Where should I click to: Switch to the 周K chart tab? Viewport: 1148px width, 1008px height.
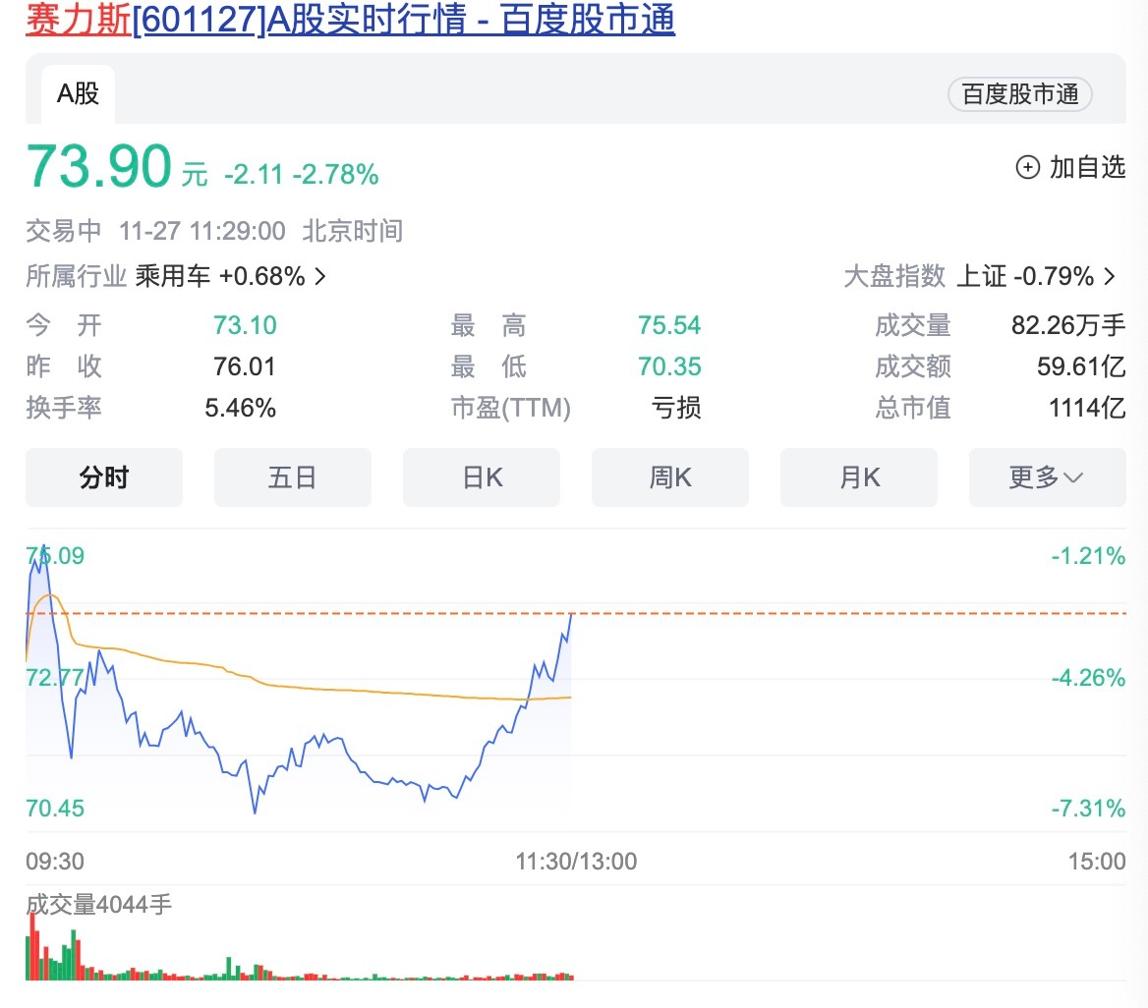[670, 477]
